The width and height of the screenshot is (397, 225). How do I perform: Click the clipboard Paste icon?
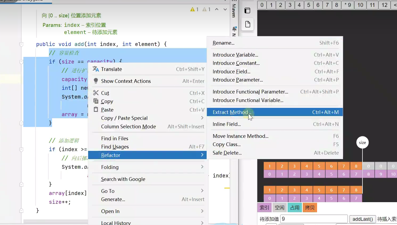[96, 109]
